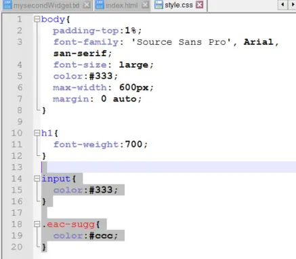Click line number 17 in the margin
This screenshot has height=259, width=296.
point(17,213)
